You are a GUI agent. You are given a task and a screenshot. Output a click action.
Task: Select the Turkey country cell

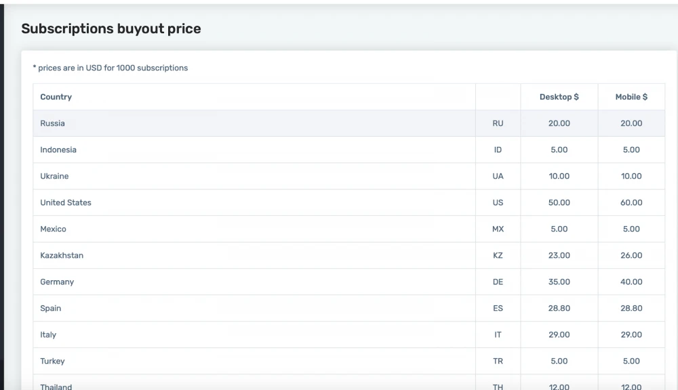pos(254,361)
